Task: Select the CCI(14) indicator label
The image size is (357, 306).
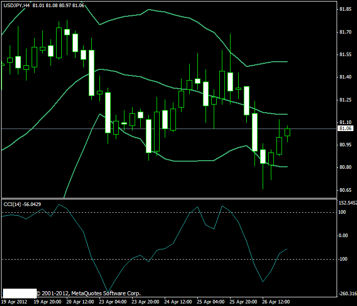Action: (13, 204)
